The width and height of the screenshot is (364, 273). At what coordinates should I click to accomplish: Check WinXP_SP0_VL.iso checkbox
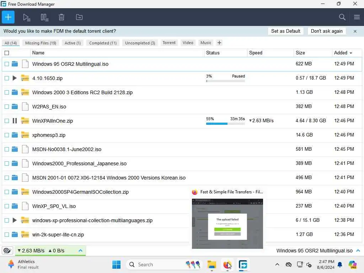click(x=7, y=206)
